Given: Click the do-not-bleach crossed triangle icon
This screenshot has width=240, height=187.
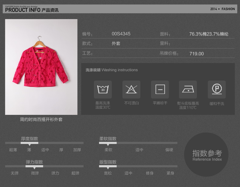Looking at the screenshot, I should click(131, 89).
